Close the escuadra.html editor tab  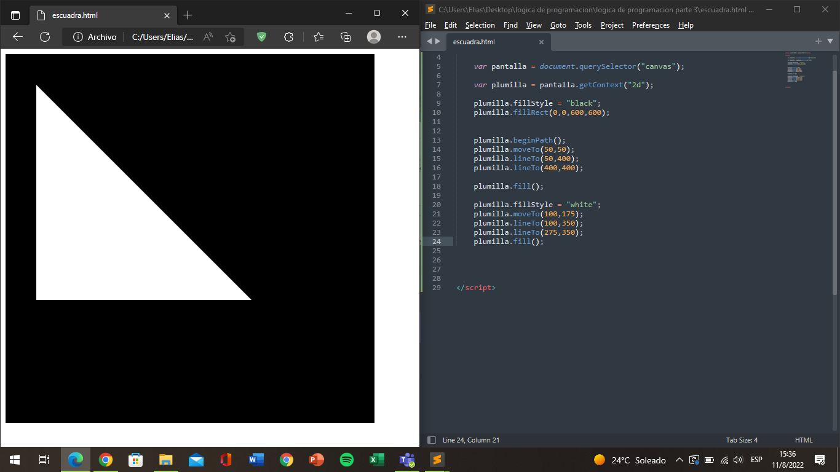541,42
